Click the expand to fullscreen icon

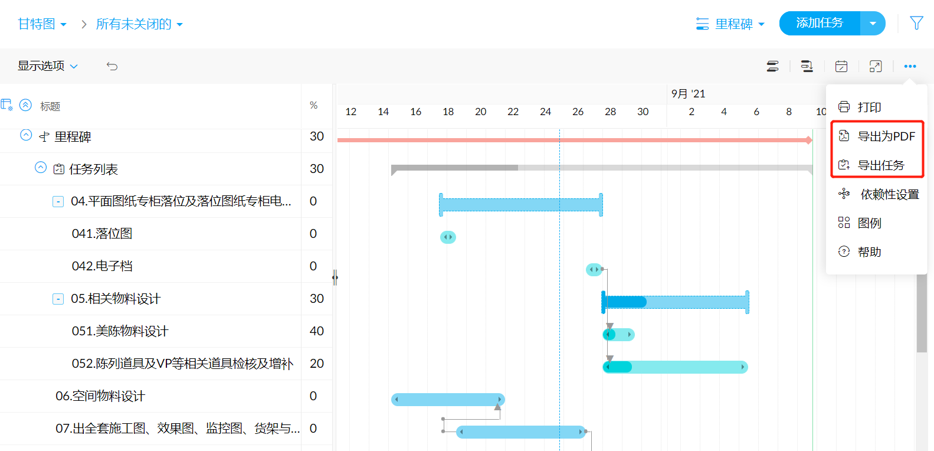[x=876, y=66]
